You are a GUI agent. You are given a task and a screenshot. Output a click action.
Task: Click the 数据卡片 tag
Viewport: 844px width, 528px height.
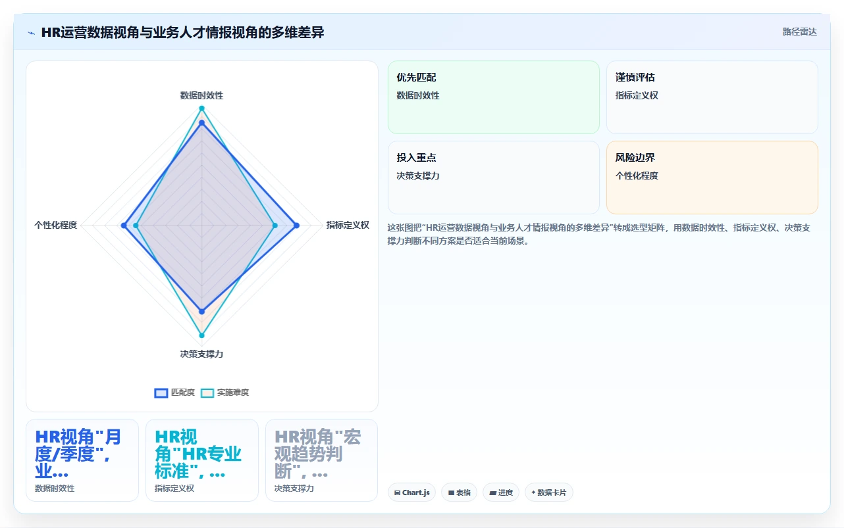pos(549,492)
